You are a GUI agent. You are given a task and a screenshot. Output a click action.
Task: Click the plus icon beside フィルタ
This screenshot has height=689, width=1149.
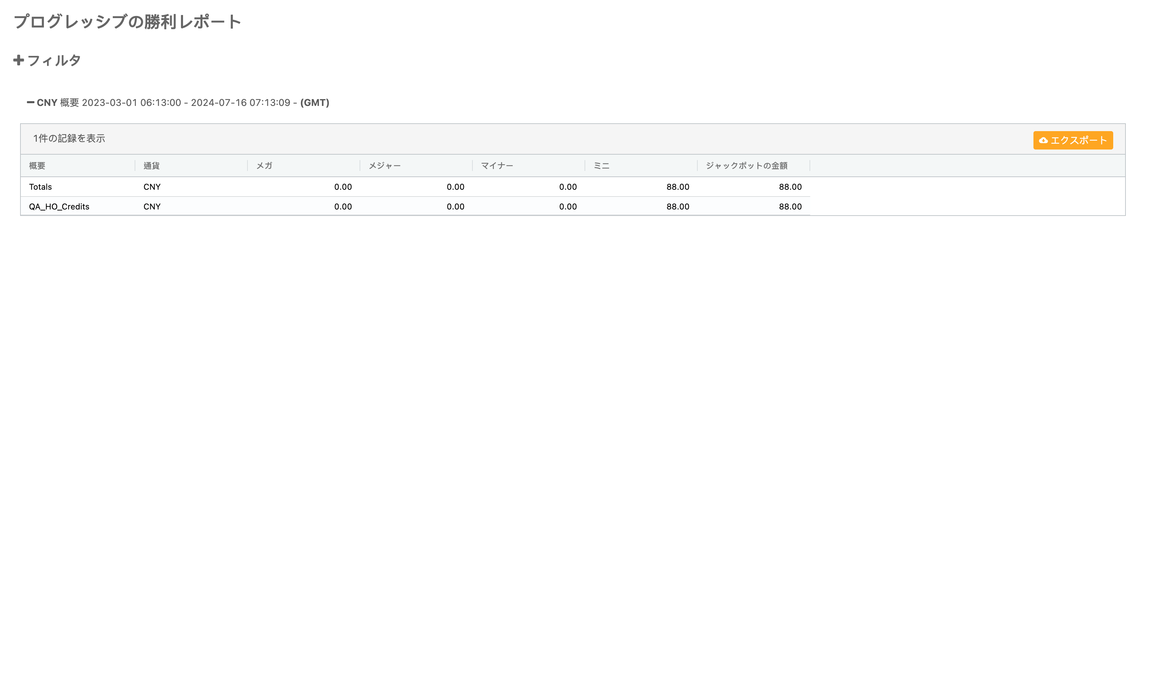(x=19, y=60)
